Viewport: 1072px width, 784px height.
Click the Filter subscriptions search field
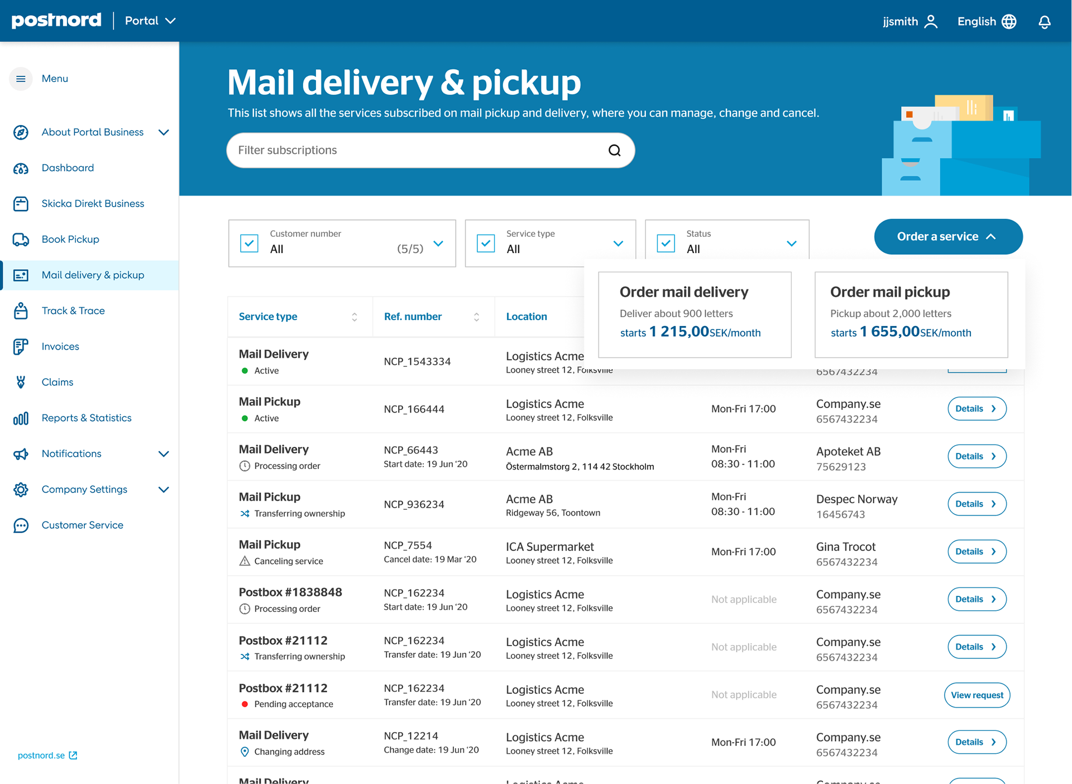tap(430, 150)
